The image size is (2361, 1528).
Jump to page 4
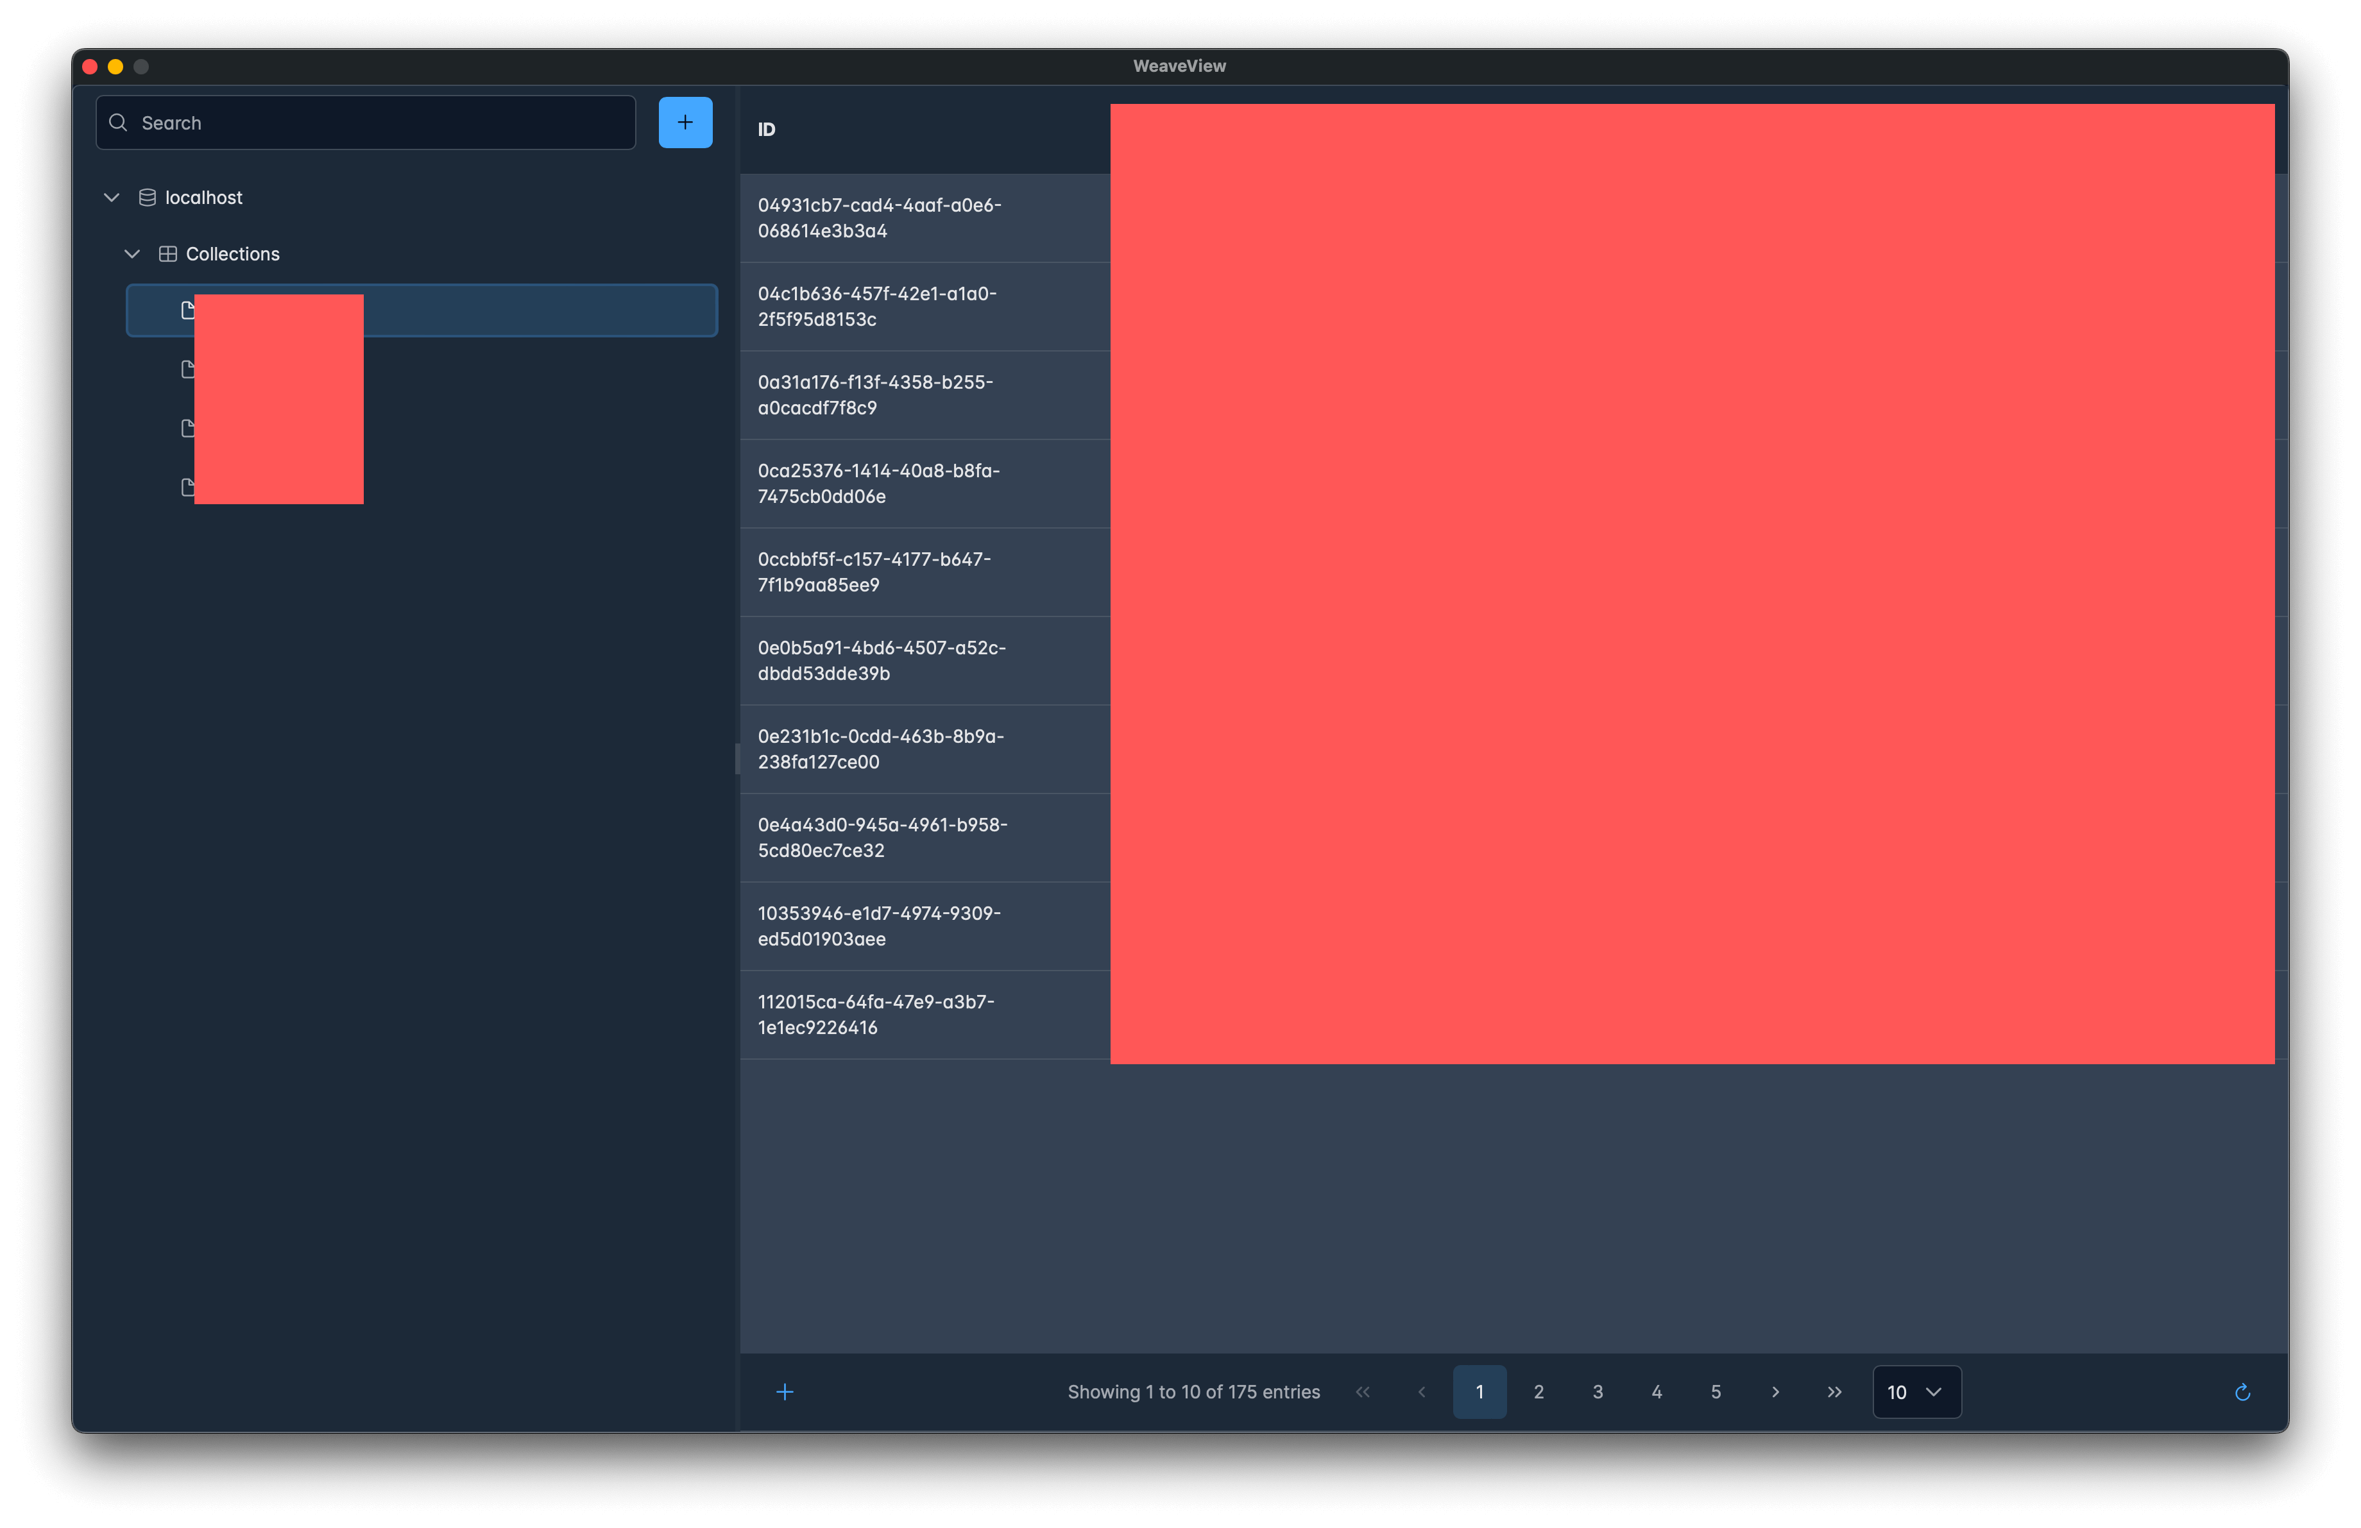(1656, 1392)
